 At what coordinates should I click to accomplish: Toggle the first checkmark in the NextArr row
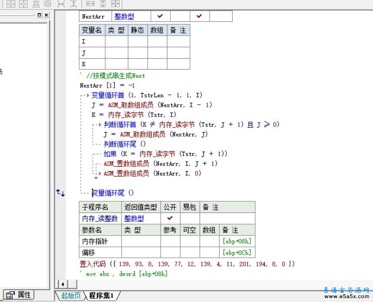pos(160,16)
